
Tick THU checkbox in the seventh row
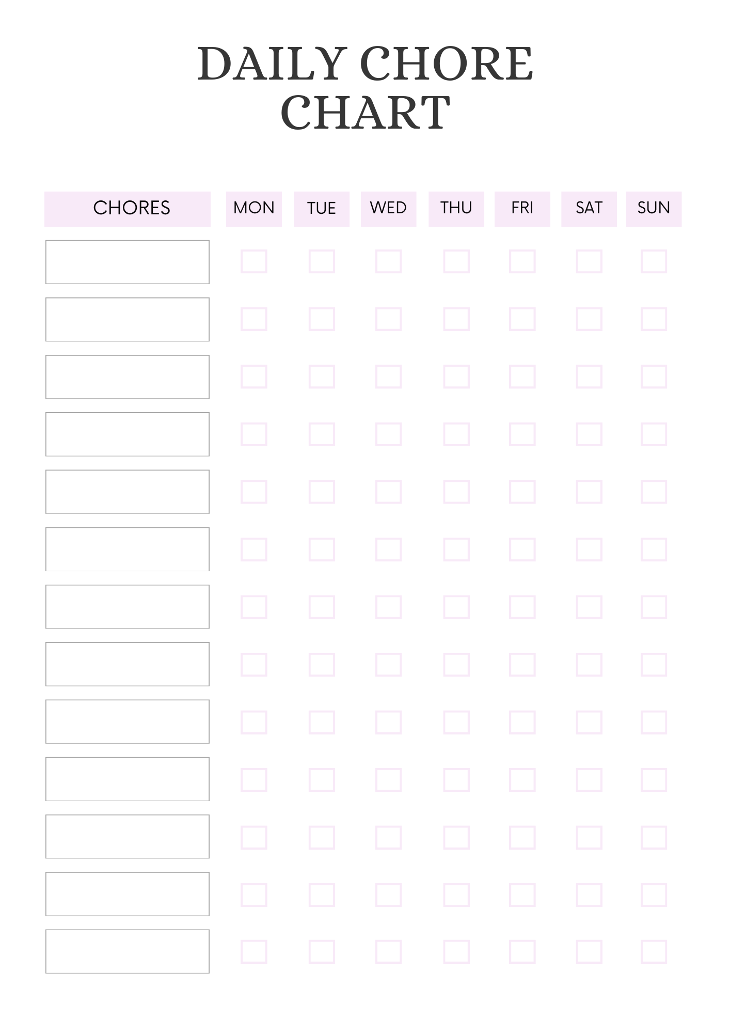[x=456, y=607]
